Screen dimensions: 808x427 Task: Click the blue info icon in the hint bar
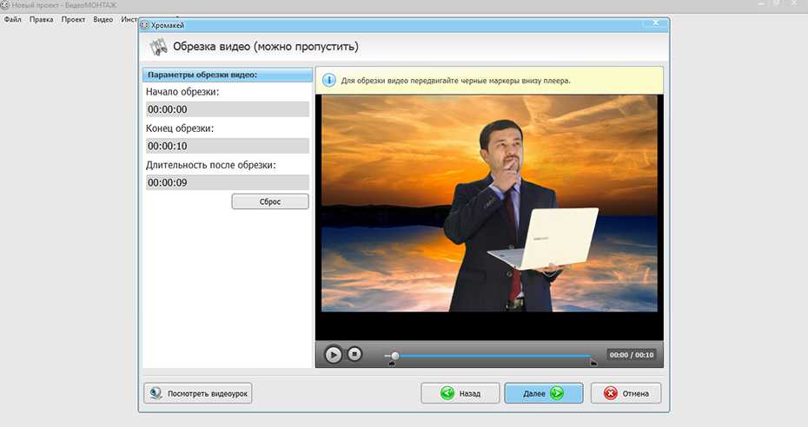coord(329,81)
